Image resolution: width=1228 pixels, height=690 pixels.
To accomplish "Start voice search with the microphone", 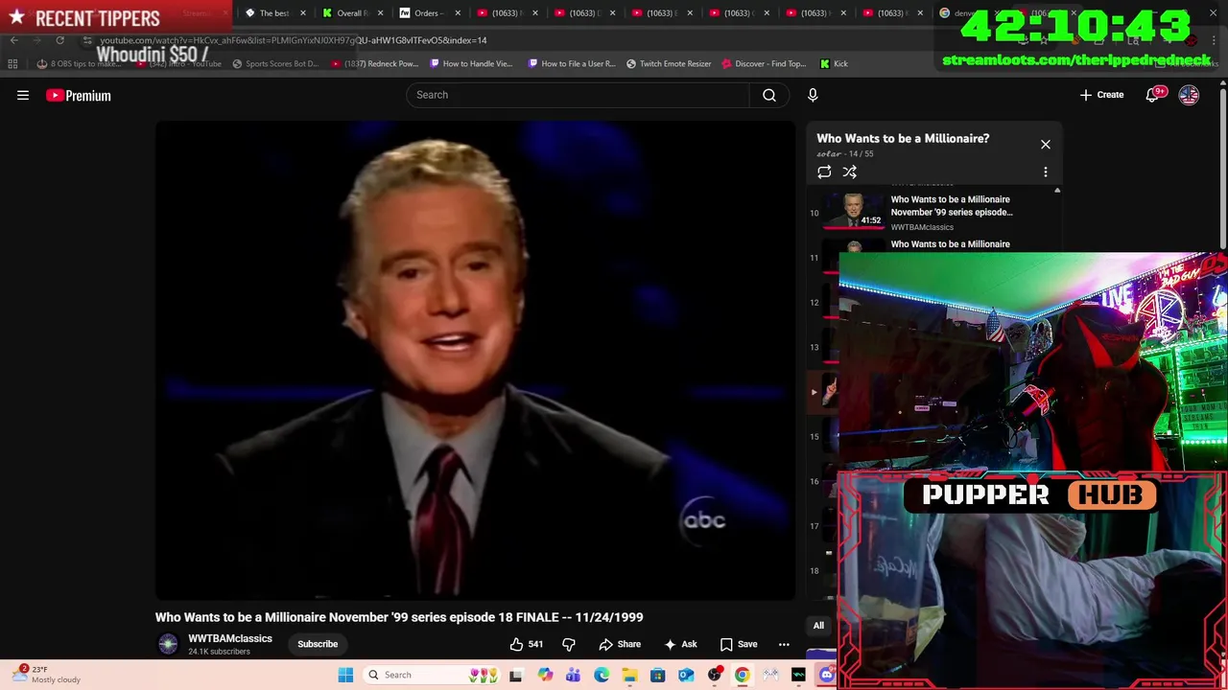I will coord(813,95).
